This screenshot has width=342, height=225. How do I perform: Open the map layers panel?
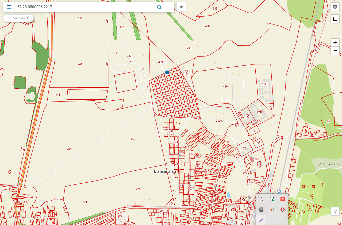click(335, 7)
